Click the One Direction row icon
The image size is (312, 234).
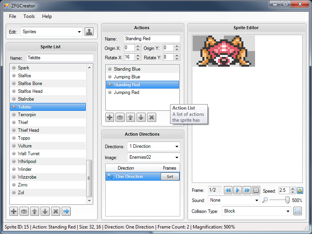[x=110, y=176]
